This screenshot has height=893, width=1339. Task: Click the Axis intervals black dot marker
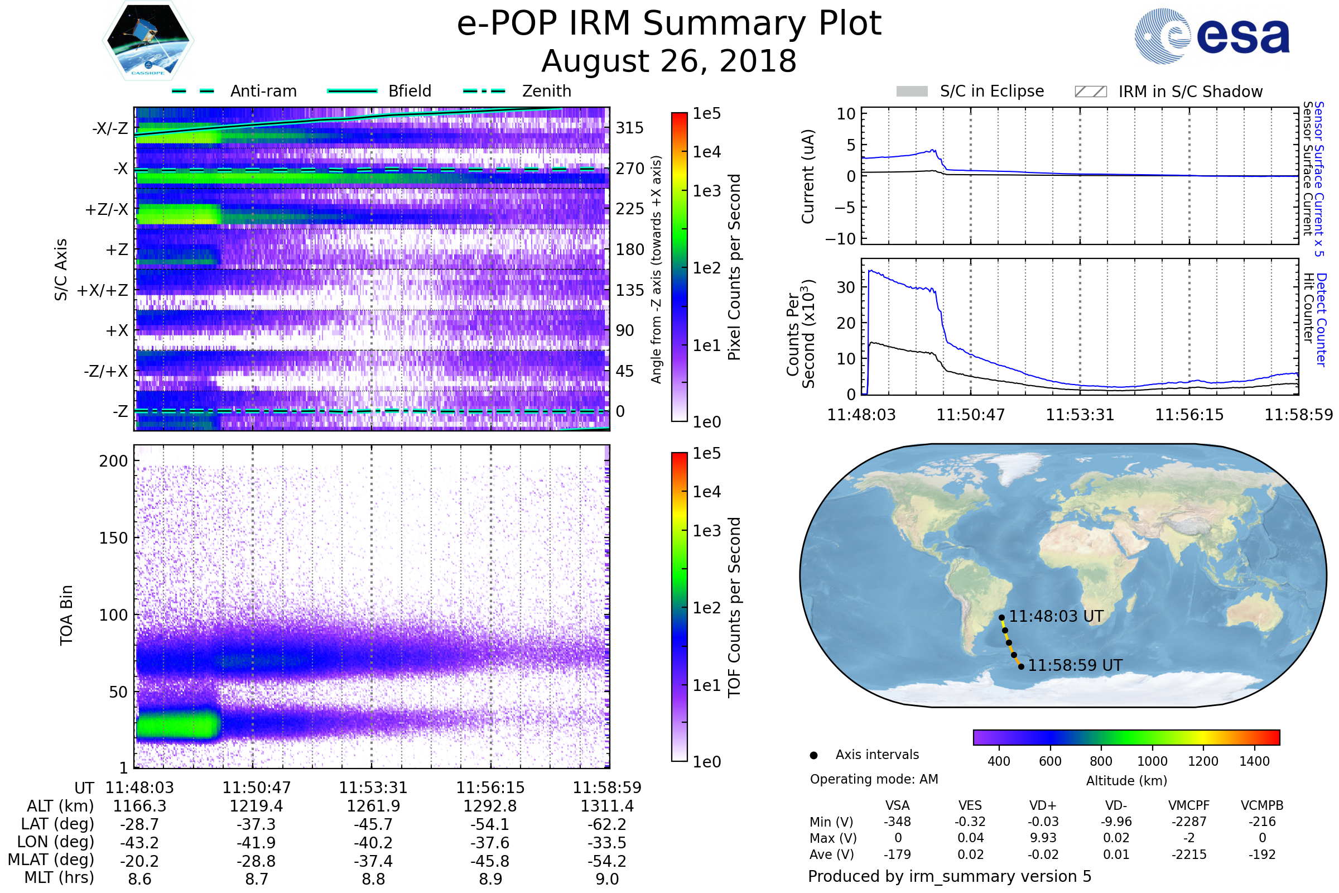pos(813,755)
